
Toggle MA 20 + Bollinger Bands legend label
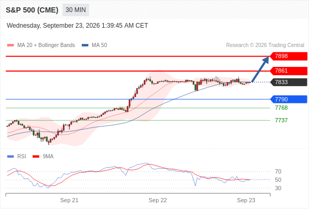pyautogui.click(x=46, y=45)
